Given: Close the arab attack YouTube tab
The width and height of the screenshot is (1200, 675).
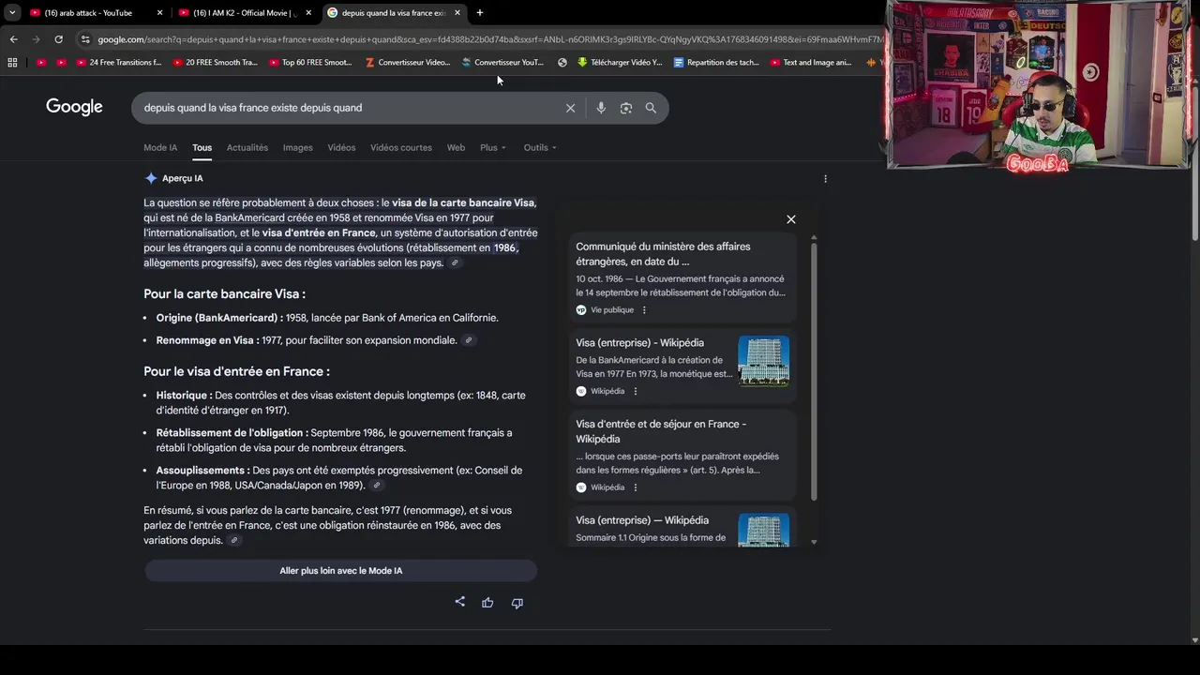Looking at the screenshot, I should click(159, 13).
